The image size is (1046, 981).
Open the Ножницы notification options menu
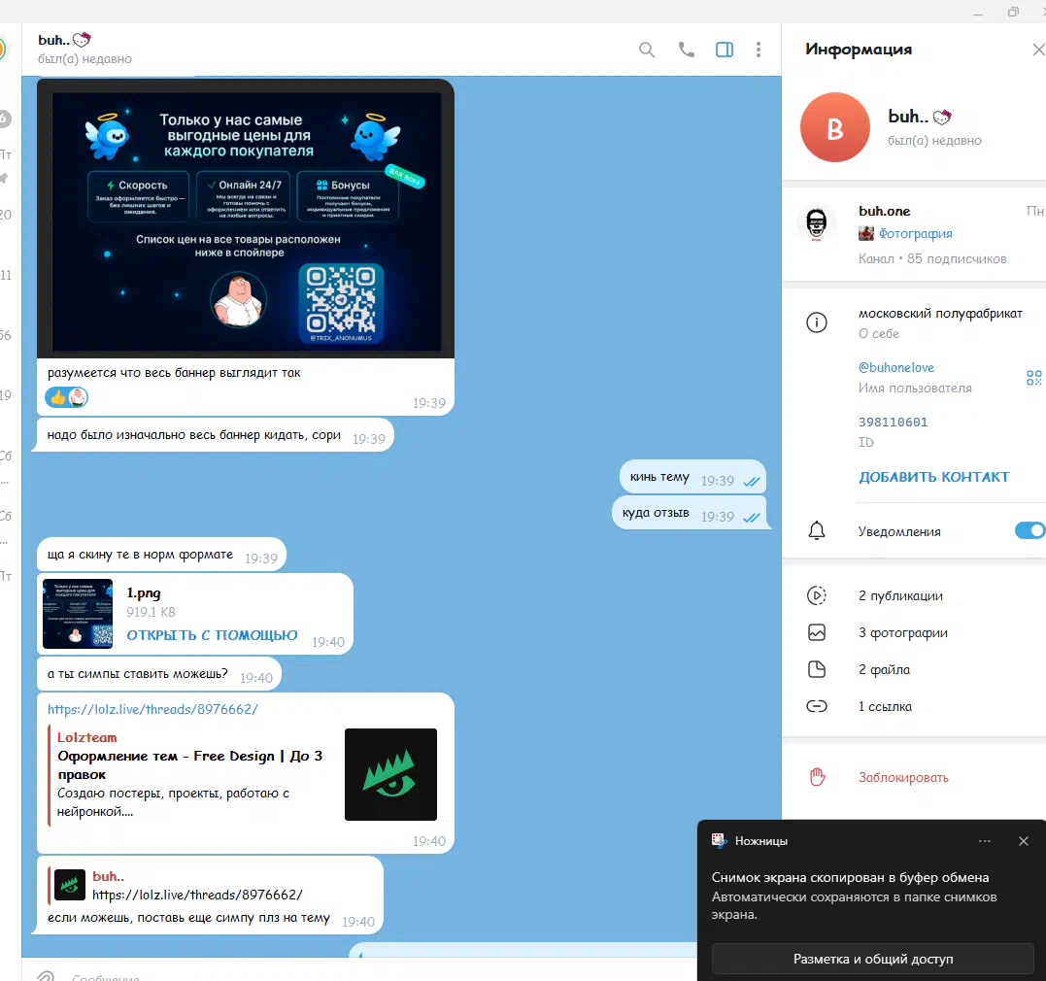pyautogui.click(x=985, y=841)
